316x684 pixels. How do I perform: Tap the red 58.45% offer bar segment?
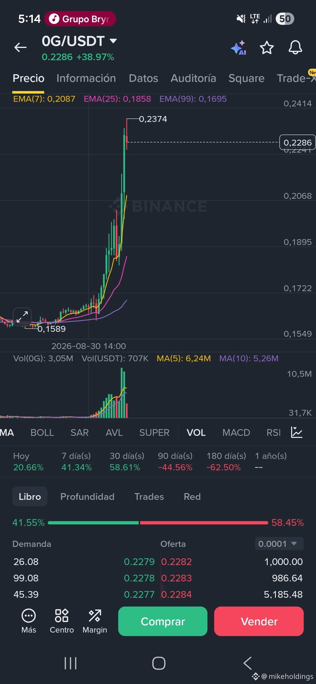point(204,523)
